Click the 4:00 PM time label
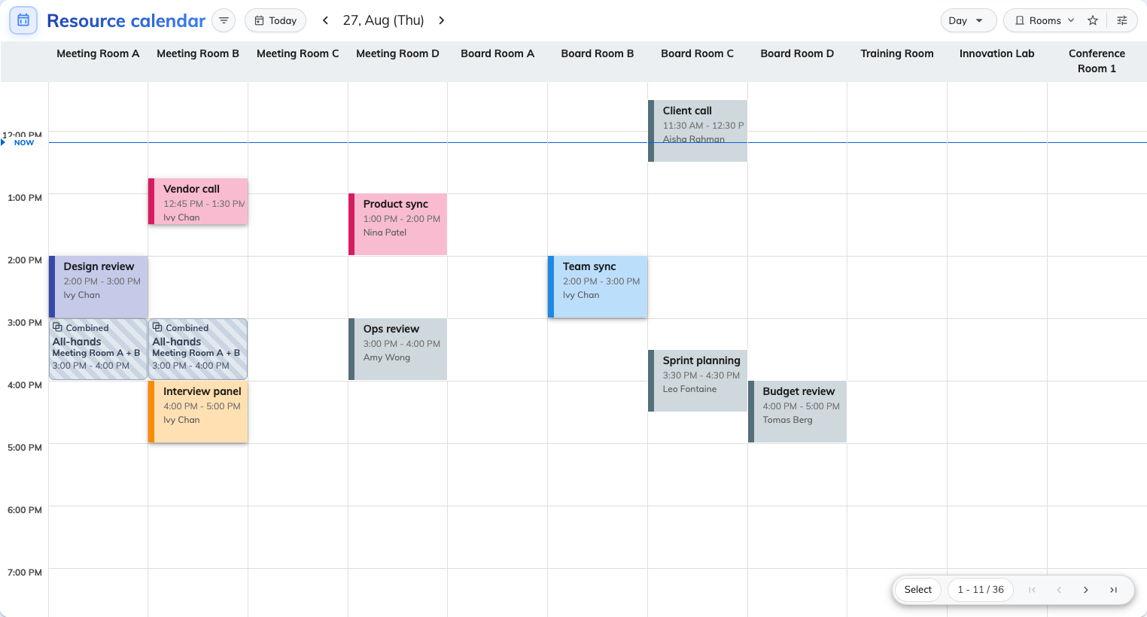The width and height of the screenshot is (1147, 617). (25, 385)
